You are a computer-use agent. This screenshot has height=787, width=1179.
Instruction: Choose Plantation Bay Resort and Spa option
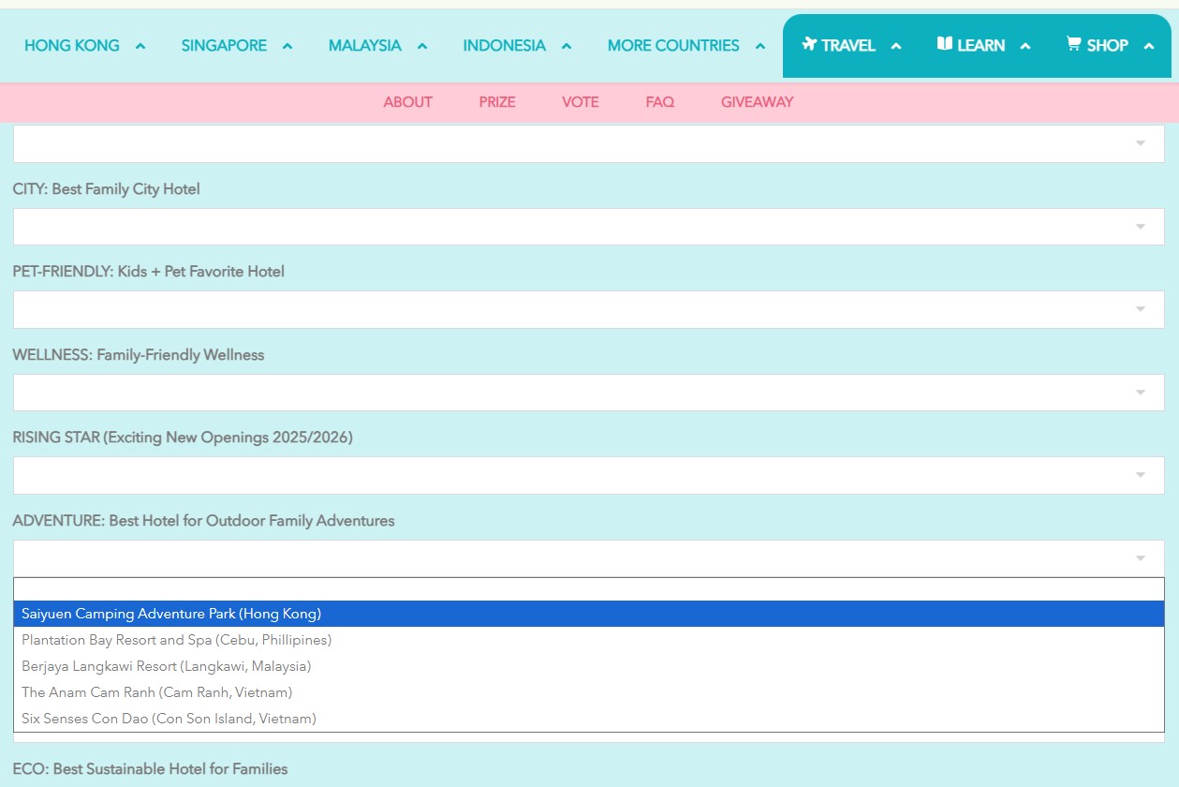tap(588, 640)
